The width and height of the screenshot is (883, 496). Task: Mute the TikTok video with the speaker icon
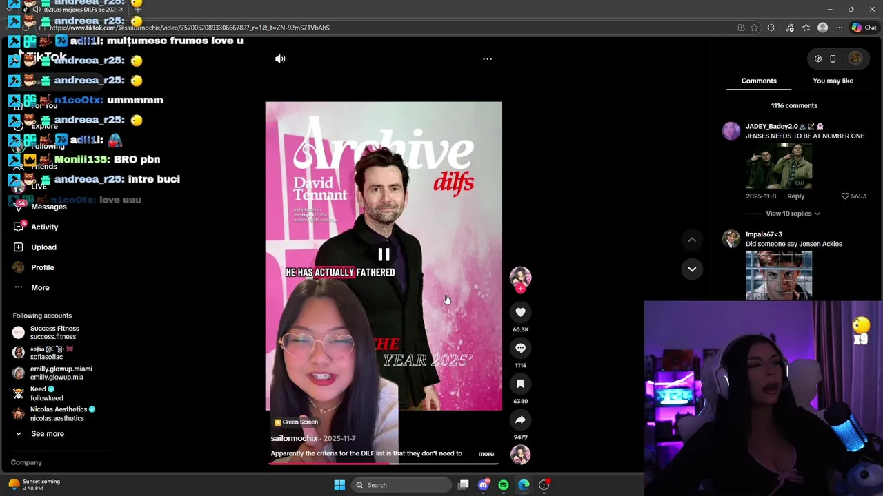click(x=280, y=59)
